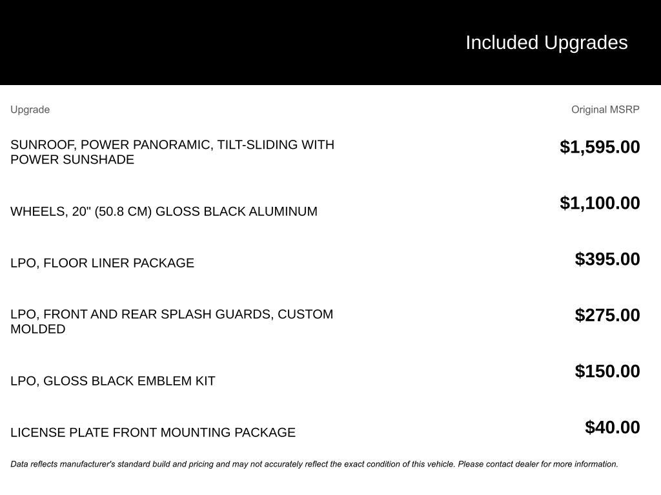Click the Included Upgrades title
The height and width of the screenshot is (495, 661).
click(546, 43)
